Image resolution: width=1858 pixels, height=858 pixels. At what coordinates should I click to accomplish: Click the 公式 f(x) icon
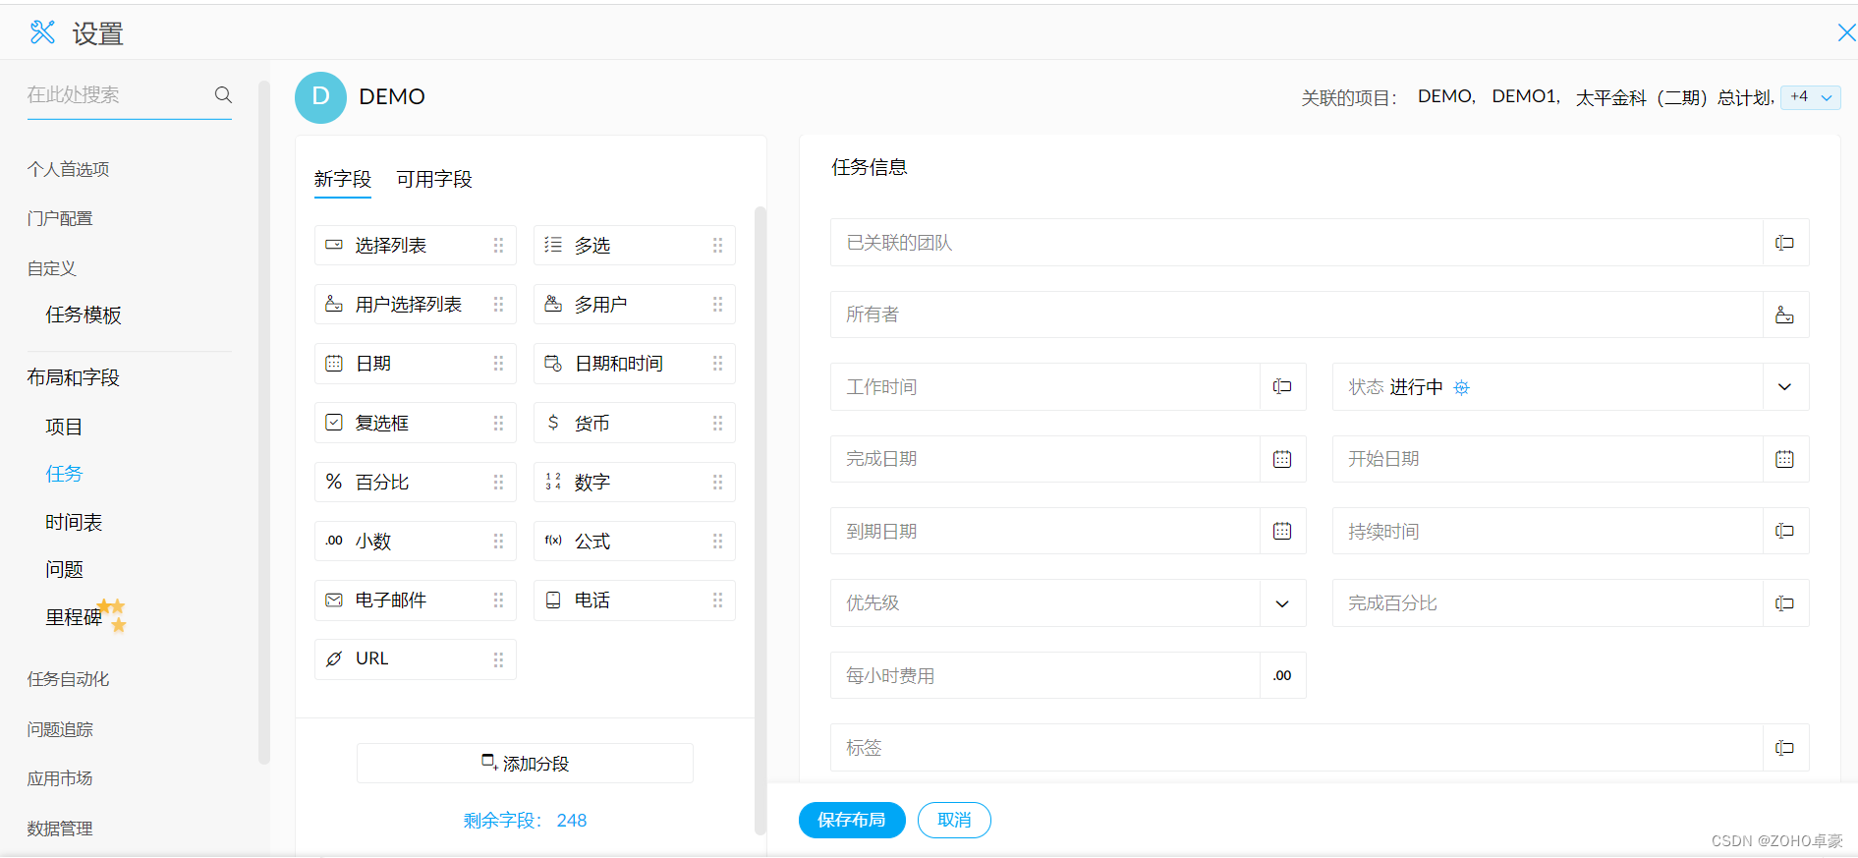pos(553,541)
